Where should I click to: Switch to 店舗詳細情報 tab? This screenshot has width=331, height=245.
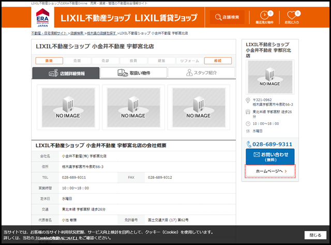coord(66,73)
